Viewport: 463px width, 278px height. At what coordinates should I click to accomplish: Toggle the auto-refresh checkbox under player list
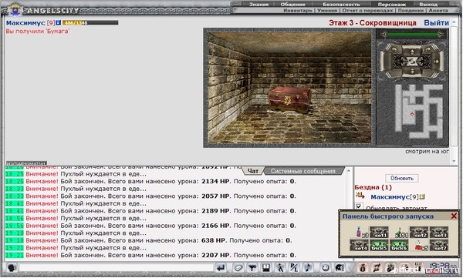(x=359, y=206)
